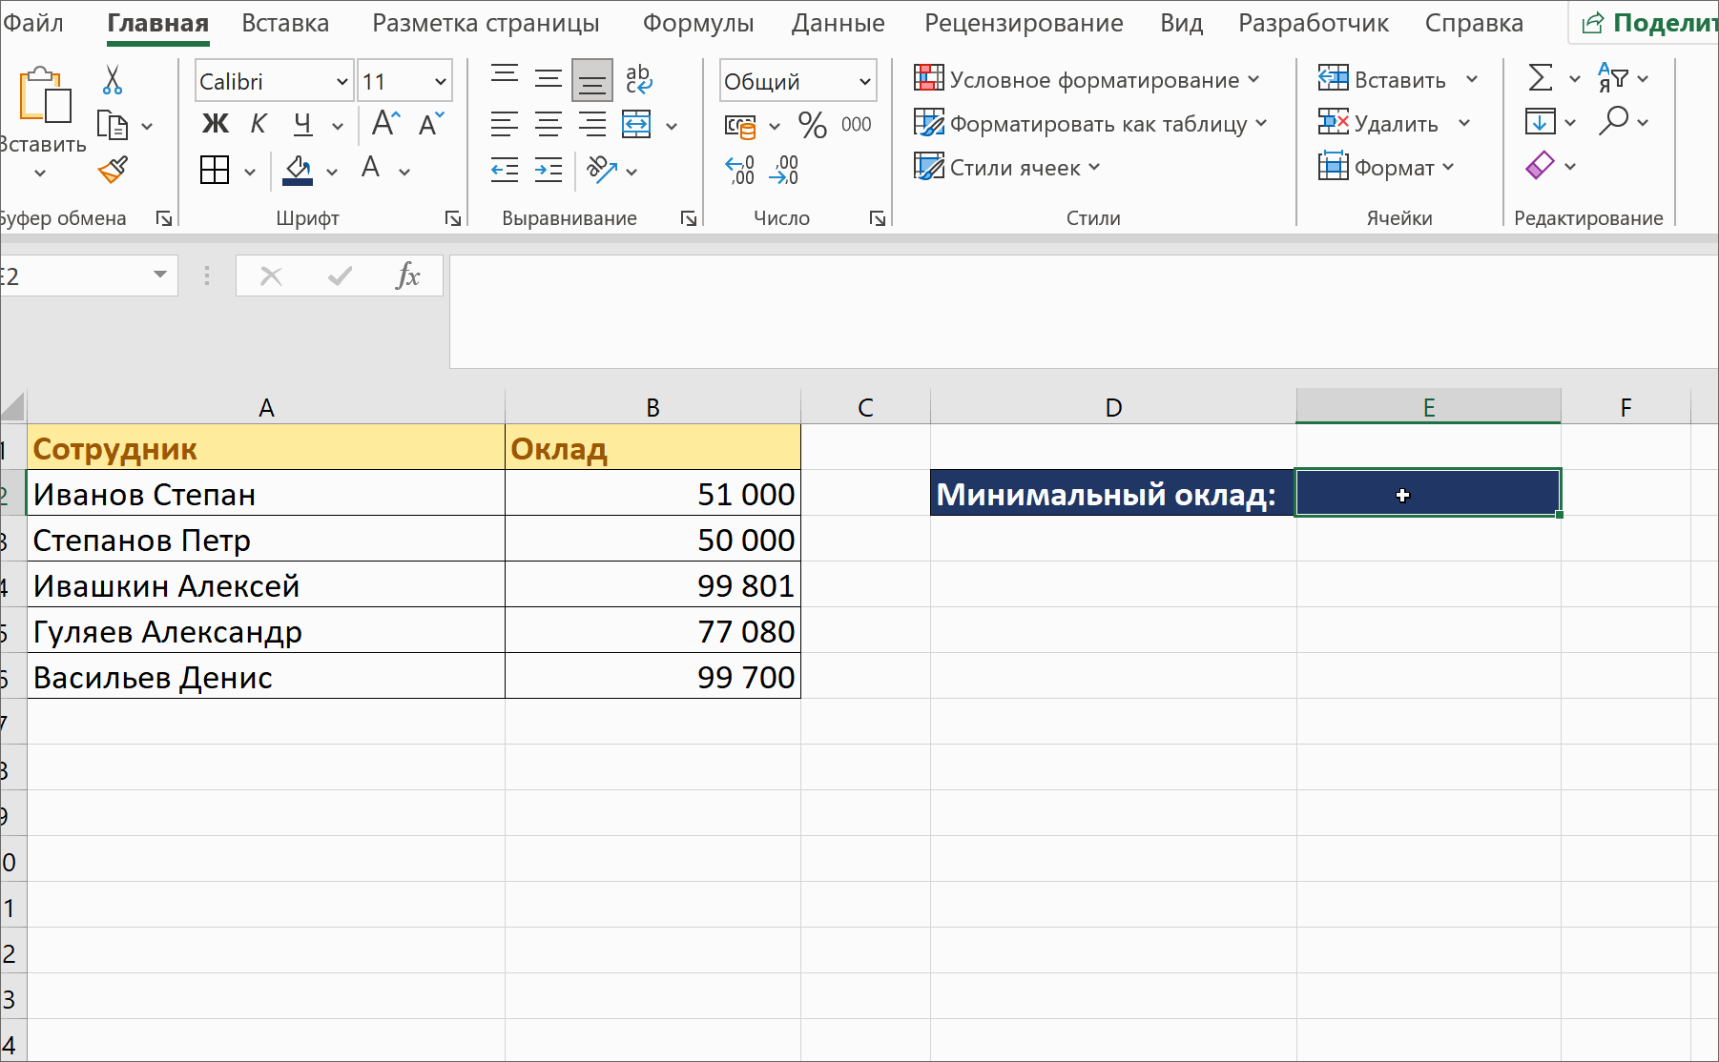The width and height of the screenshot is (1719, 1062).
Task: Select the Select All corner triangle
Action: (12, 407)
